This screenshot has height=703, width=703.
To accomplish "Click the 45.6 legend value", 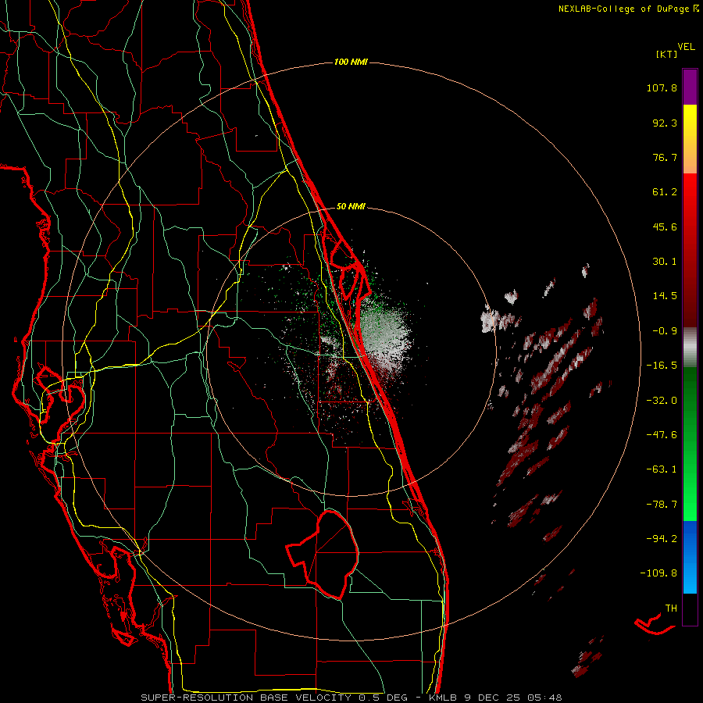I will (665, 227).
